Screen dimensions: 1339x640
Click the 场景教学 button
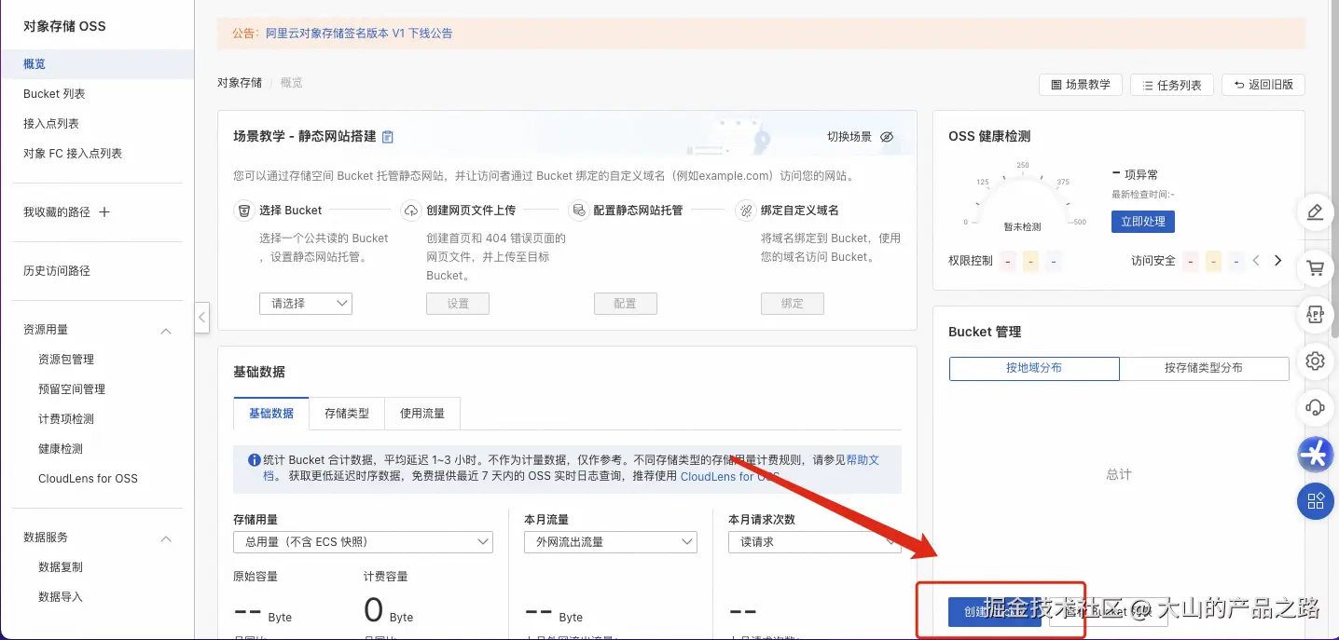click(1081, 85)
